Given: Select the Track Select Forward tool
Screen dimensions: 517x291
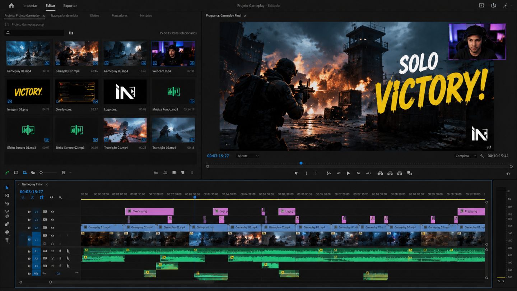Looking at the screenshot, I should [7, 195].
